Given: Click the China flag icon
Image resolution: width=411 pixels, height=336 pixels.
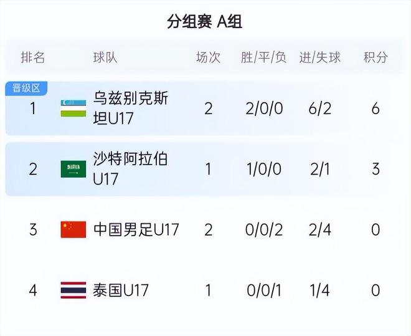Looking at the screenshot, I should 73,229.
